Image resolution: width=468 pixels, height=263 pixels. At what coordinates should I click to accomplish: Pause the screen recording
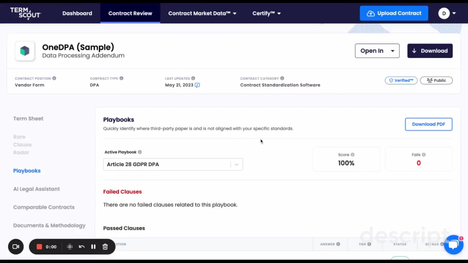tap(93, 247)
